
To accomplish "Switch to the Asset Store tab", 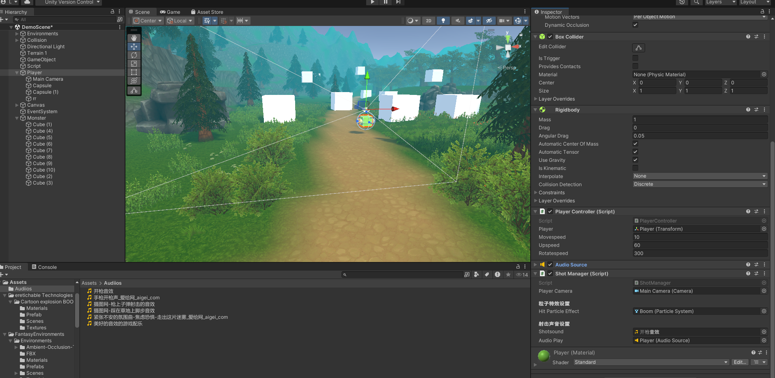I will pyautogui.click(x=207, y=12).
